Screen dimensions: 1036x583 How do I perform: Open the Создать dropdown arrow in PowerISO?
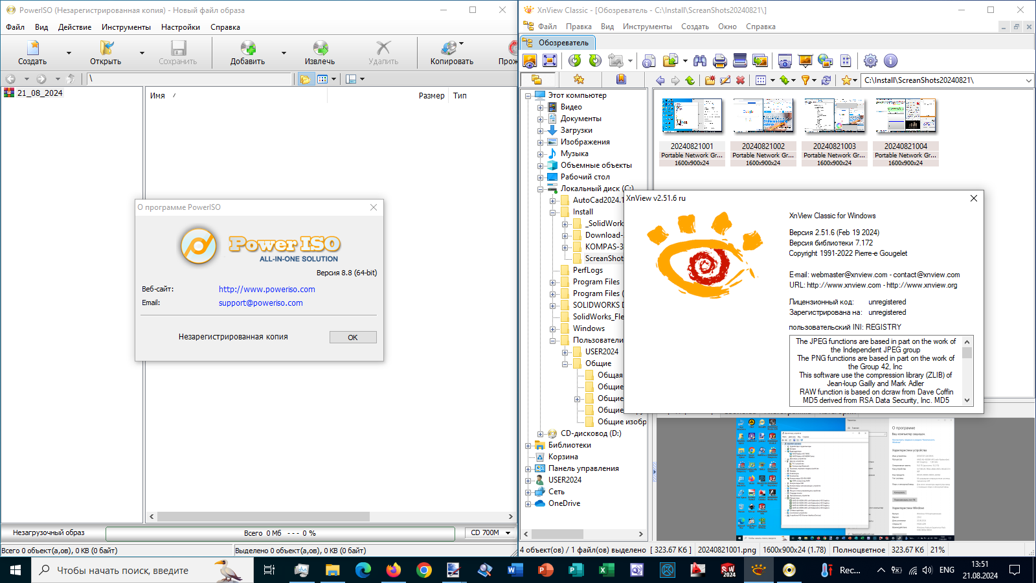pos(69,52)
